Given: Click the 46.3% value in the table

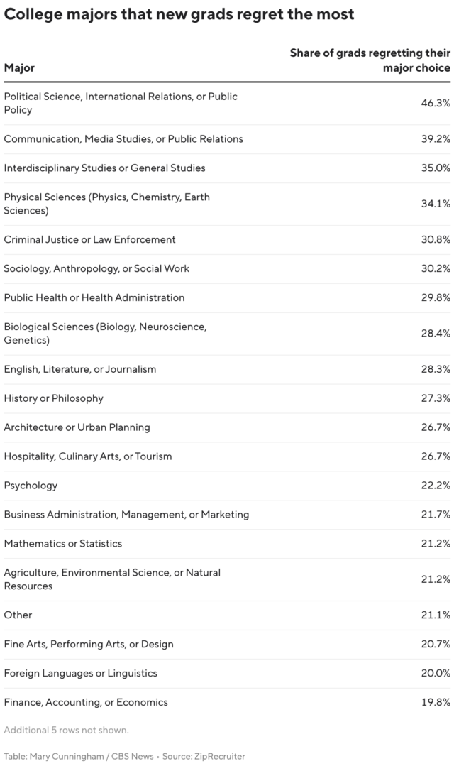Looking at the screenshot, I should (x=436, y=103).
